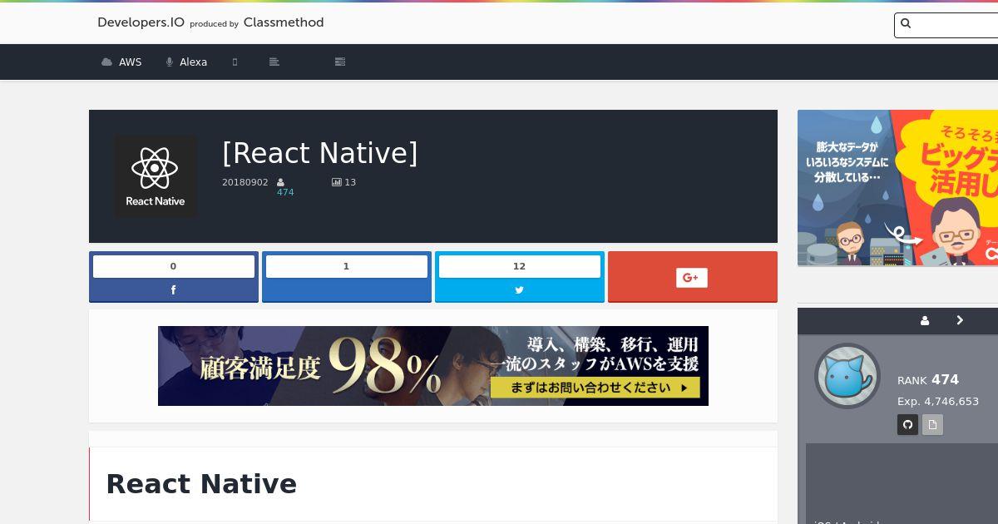Open the blue cat author avatar
Image resolution: width=998 pixels, height=524 pixels.
(847, 376)
